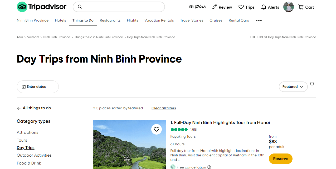
Task: Click the green Free cancellation badge icon
Action: pyautogui.click(x=173, y=167)
